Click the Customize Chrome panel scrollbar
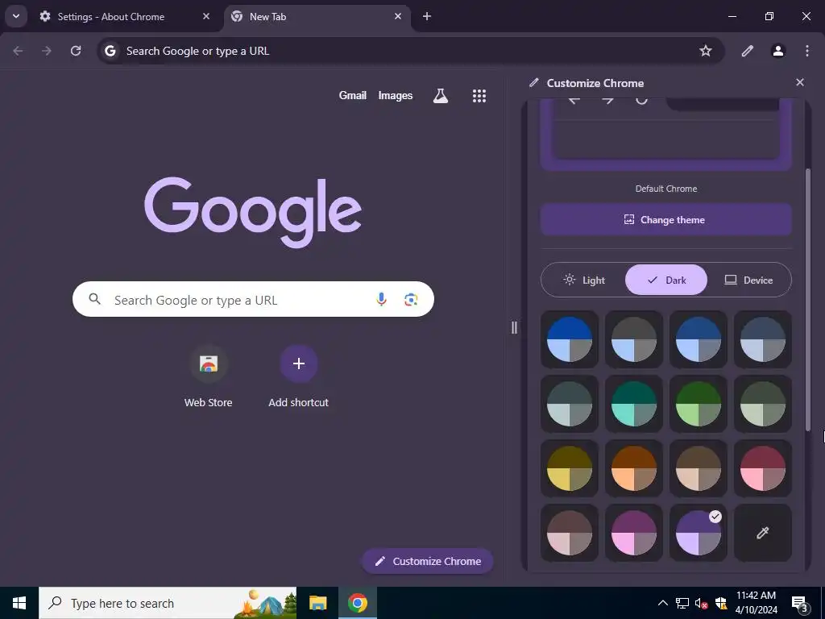Image resolution: width=825 pixels, height=619 pixels. point(808,300)
